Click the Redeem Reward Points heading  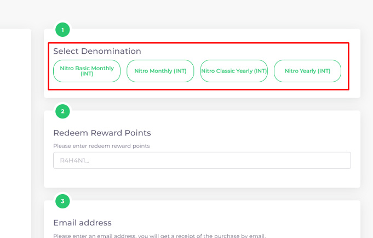click(102, 133)
